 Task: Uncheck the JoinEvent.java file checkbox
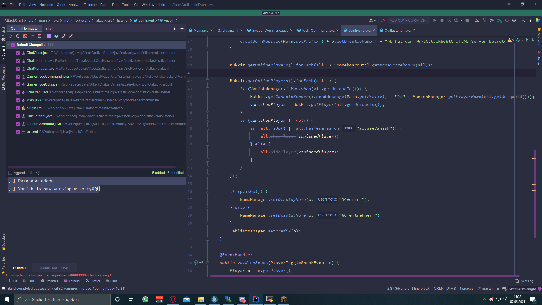pos(18,92)
